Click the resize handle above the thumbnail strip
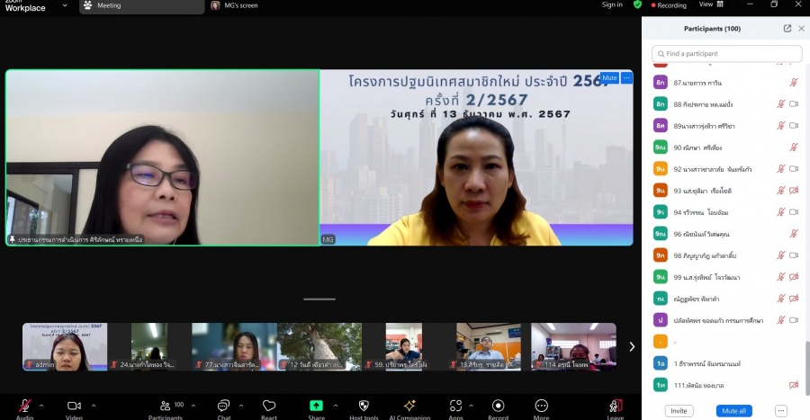The height and width of the screenshot is (420, 810). pos(319,299)
